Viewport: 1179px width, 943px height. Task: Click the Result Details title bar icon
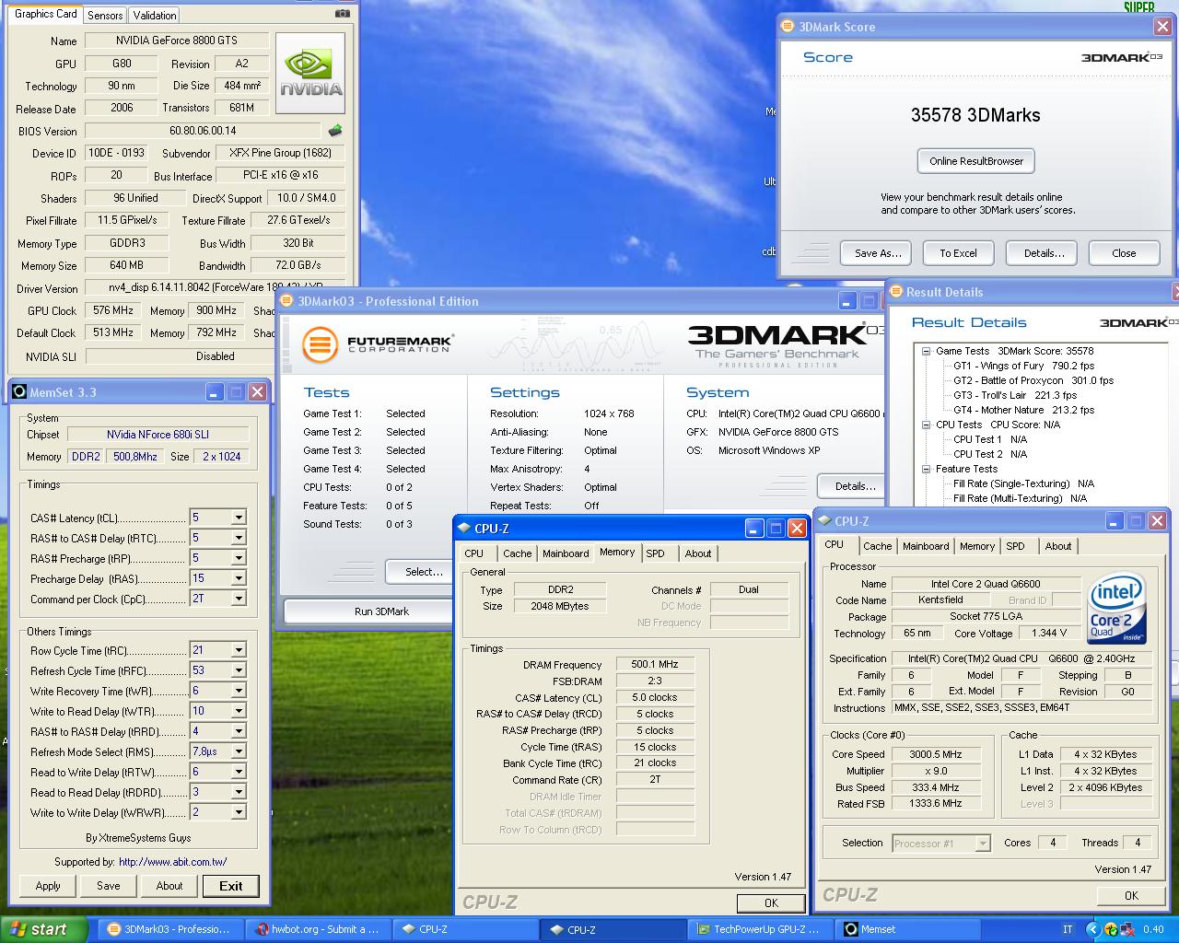point(895,292)
